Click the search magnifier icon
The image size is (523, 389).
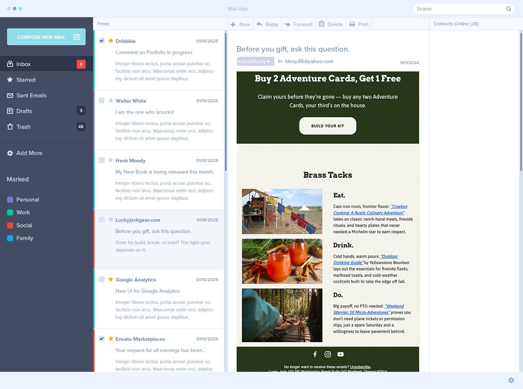pyautogui.click(x=508, y=9)
